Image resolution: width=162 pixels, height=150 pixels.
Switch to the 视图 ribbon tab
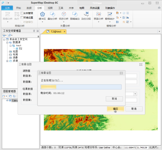(x=50, y=8)
